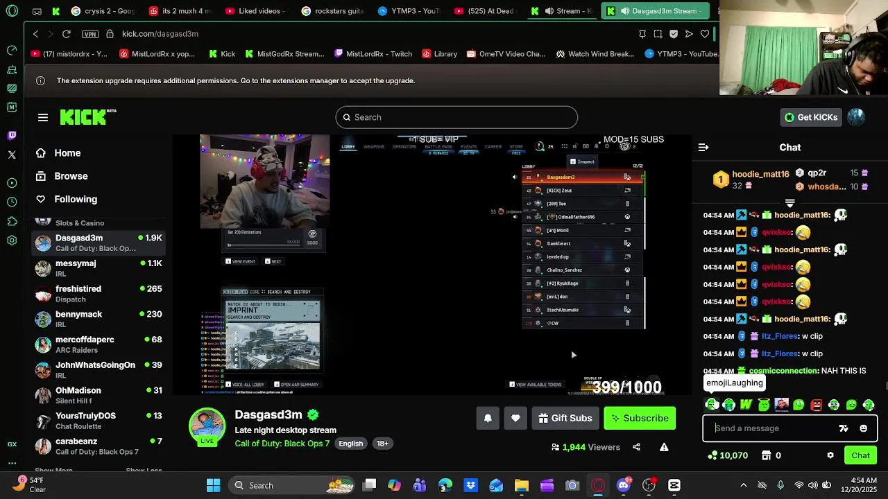
Task: Open chat settings gear icon
Action: click(x=830, y=455)
